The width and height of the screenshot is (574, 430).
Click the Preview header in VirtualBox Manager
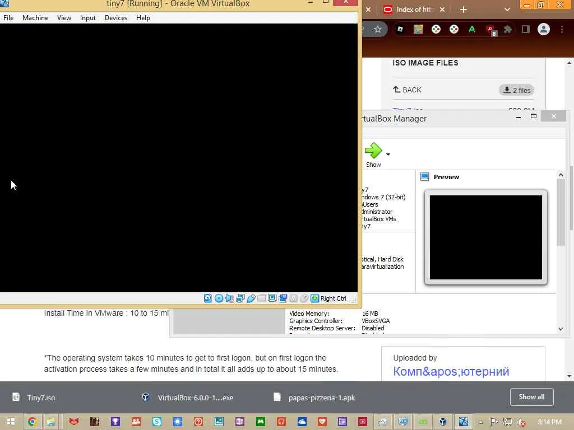[x=446, y=177]
